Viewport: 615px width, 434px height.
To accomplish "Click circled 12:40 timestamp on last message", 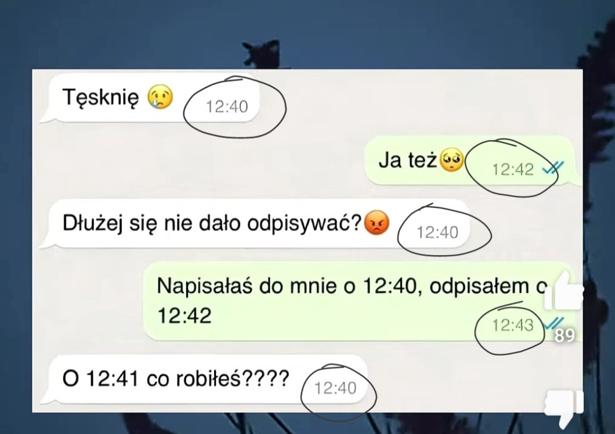I will click(x=335, y=388).
